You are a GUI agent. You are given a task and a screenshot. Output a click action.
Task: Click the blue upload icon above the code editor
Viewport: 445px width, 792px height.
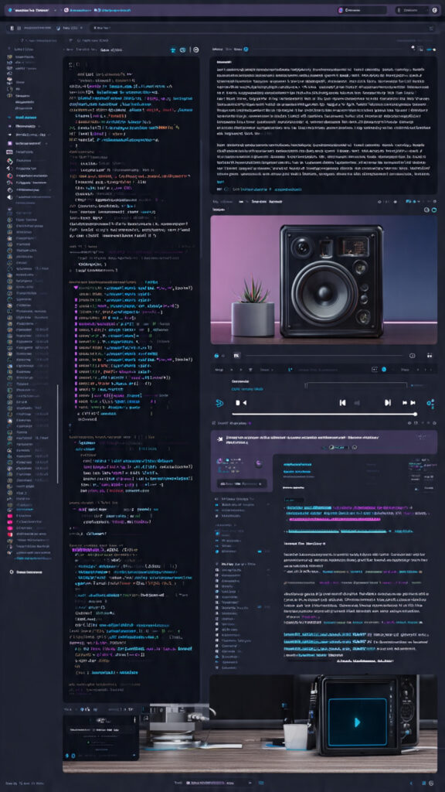(x=173, y=50)
